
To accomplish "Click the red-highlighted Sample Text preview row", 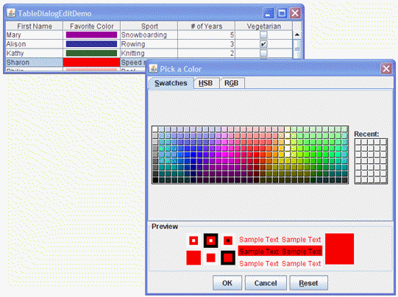I will click(x=280, y=251).
